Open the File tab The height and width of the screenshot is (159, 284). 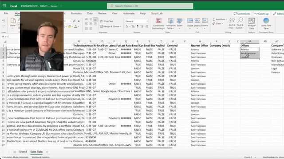coord(6,13)
